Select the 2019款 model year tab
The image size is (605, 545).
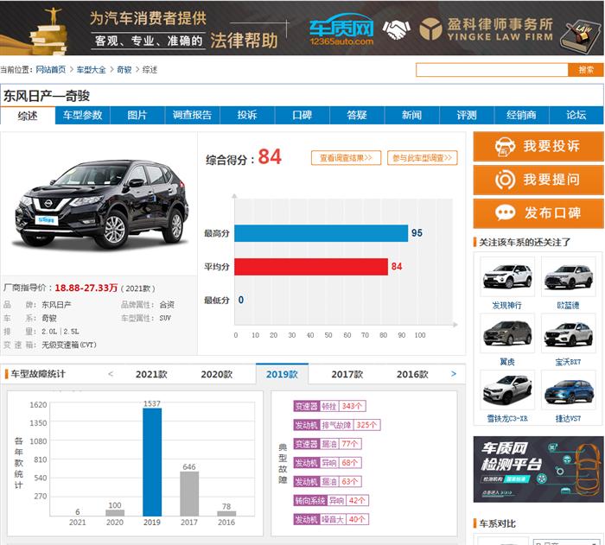click(282, 374)
